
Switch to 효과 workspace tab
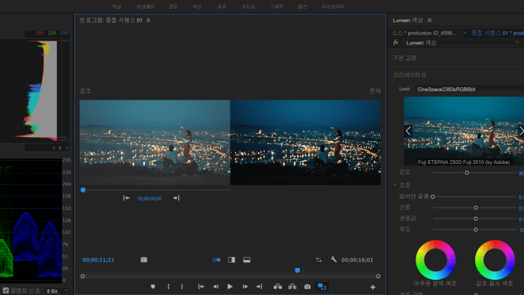click(x=221, y=7)
